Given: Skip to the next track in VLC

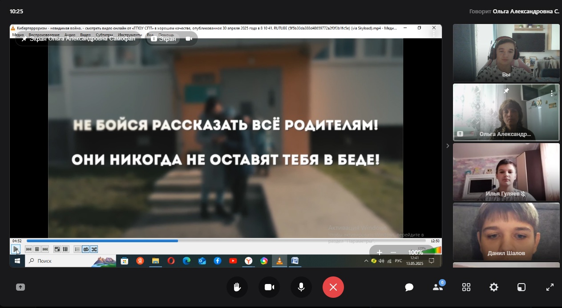Looking at the screenshot, I should (x=45, y=249).
